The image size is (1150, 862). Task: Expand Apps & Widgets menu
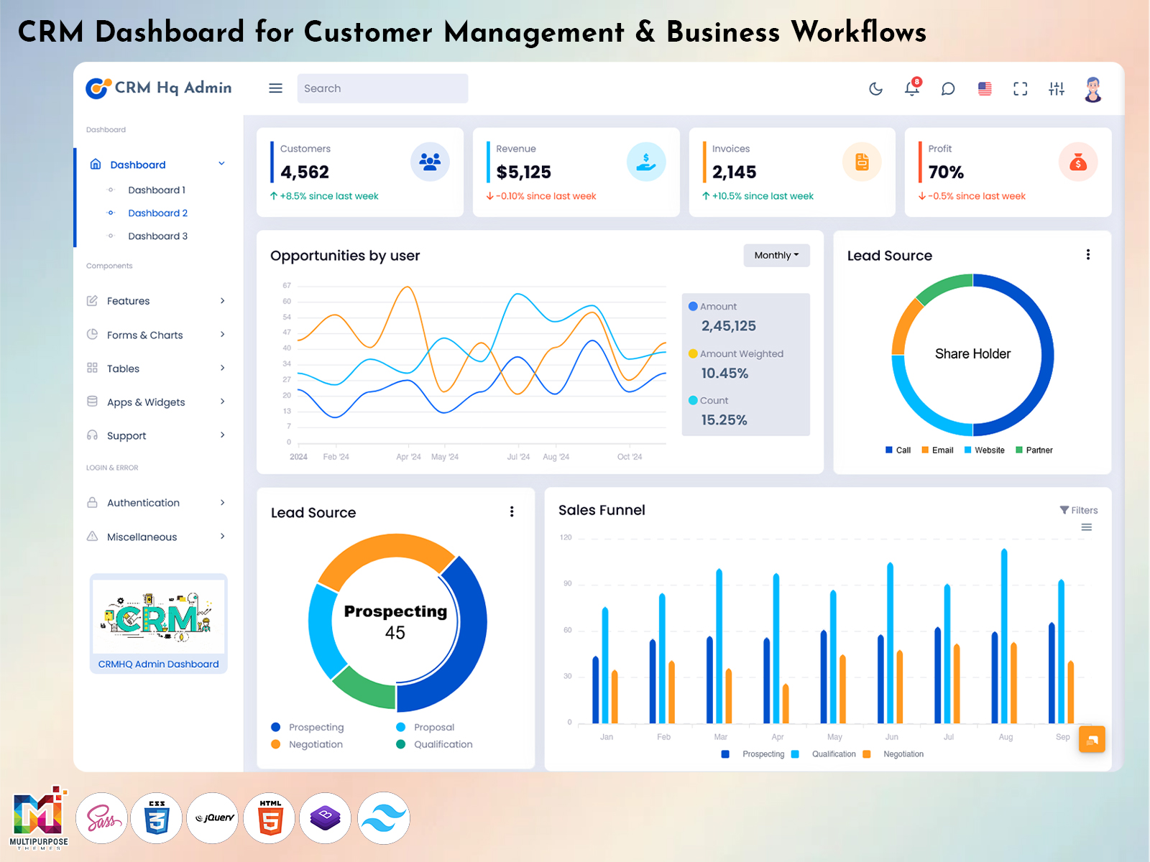pos(157,402)
